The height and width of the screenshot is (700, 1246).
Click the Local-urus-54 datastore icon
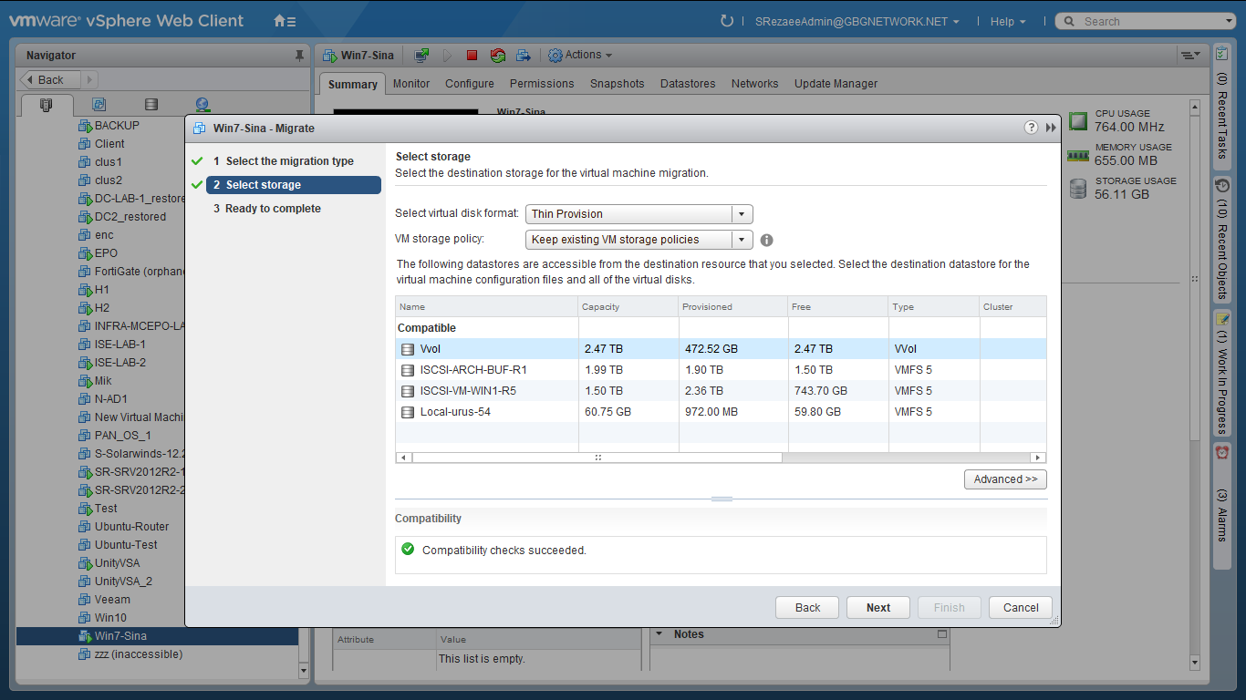pyautogui.click(x=408, y=412)
